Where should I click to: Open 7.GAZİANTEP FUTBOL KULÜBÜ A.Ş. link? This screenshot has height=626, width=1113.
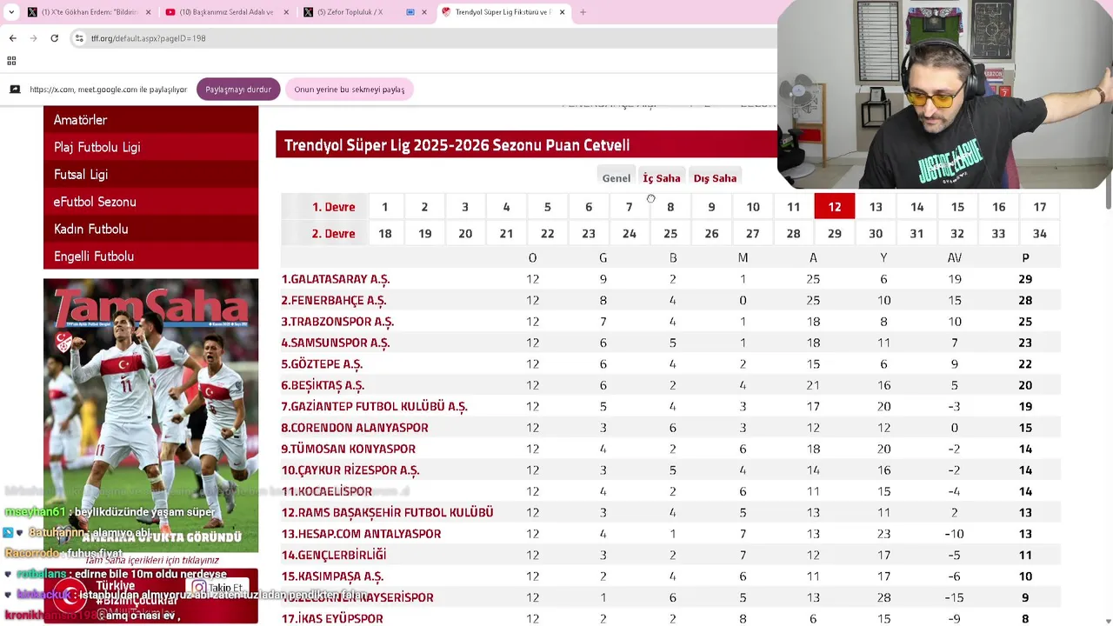374,406
